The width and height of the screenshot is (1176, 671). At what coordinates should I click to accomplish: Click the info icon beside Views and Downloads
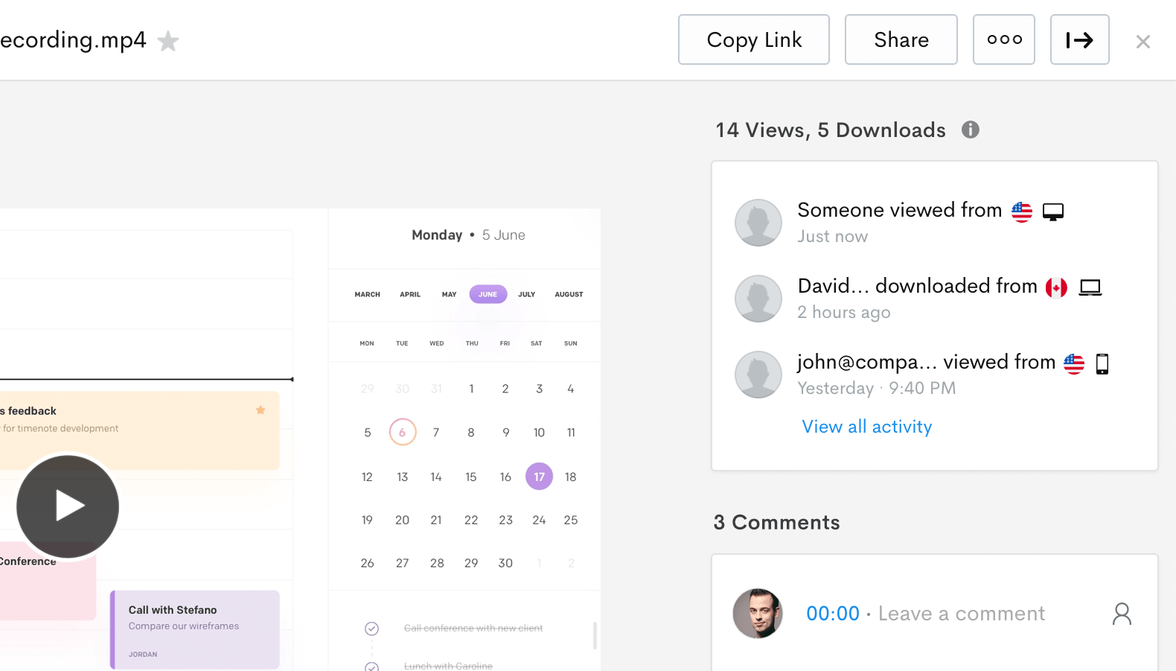pos(970,130)
